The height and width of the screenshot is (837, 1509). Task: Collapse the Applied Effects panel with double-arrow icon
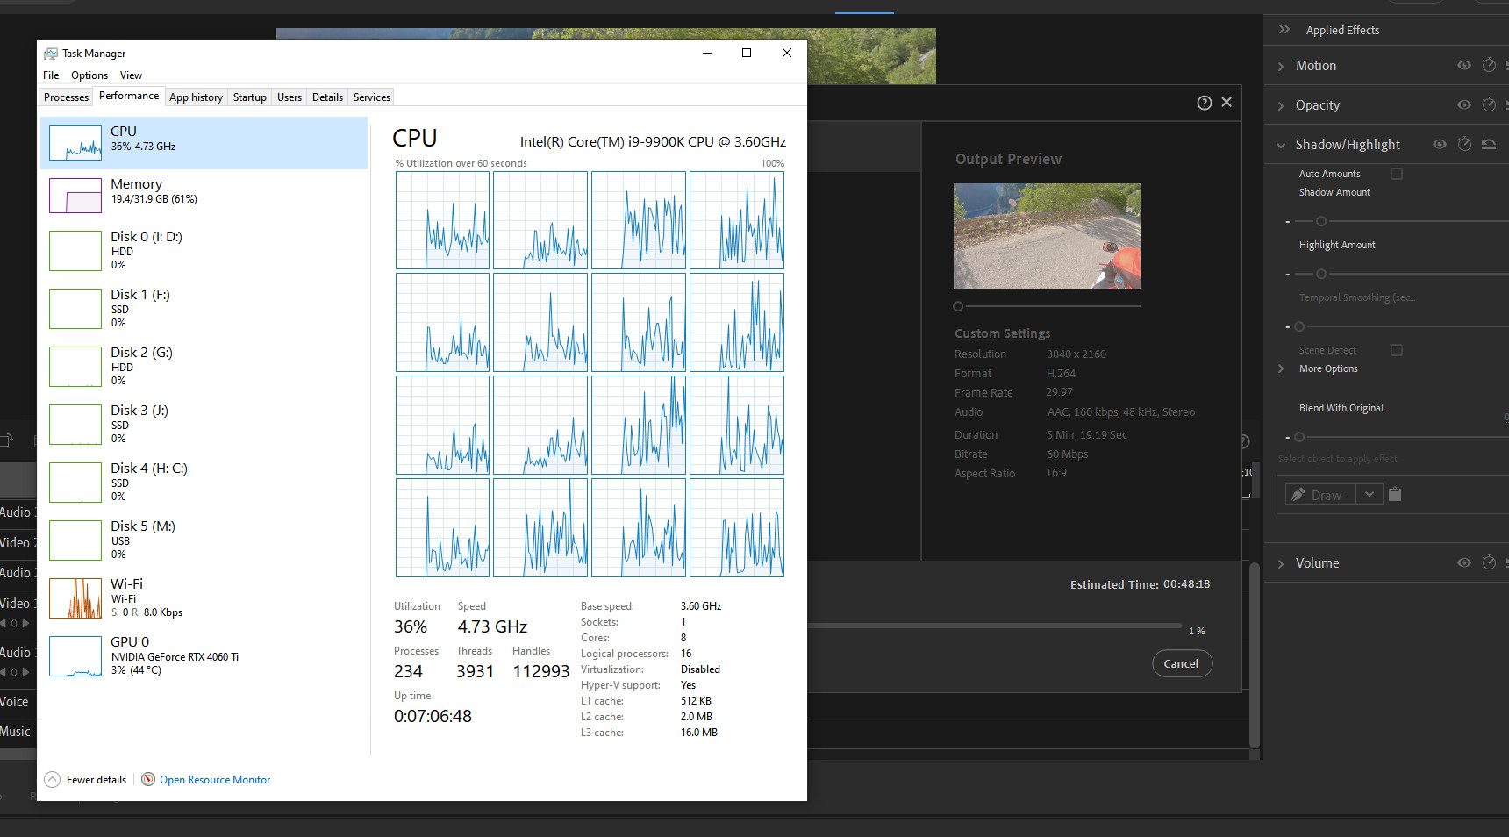[1284, 29]
